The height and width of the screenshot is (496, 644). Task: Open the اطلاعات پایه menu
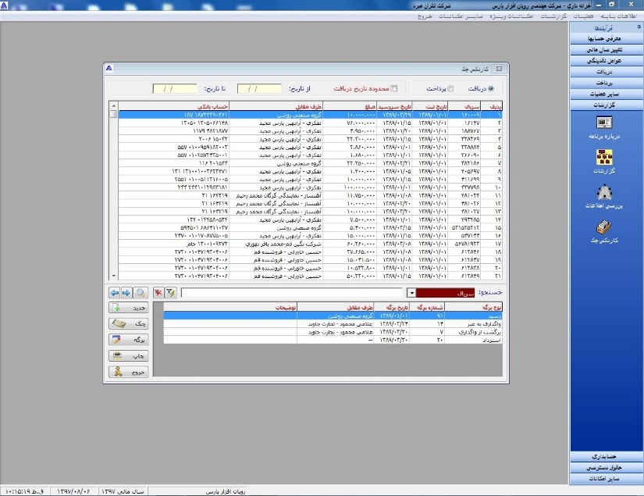point(618,16)
